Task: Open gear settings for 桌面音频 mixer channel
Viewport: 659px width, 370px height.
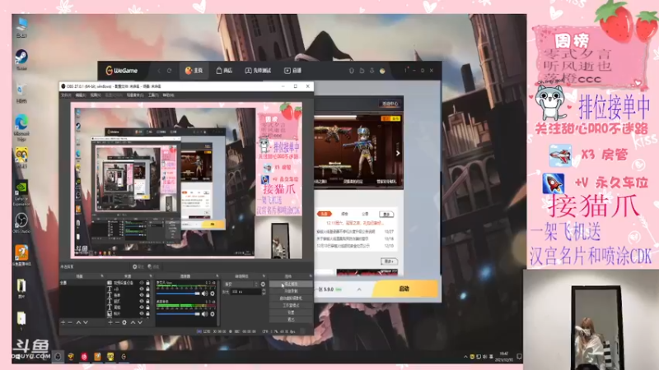Action: pyautogui.click(x=213, y=314)
